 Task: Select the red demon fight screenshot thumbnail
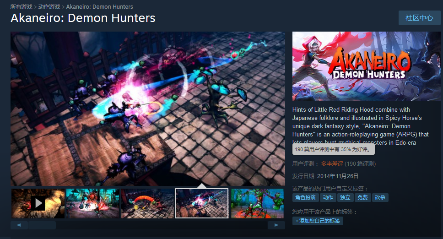click(x=92, y=203)
